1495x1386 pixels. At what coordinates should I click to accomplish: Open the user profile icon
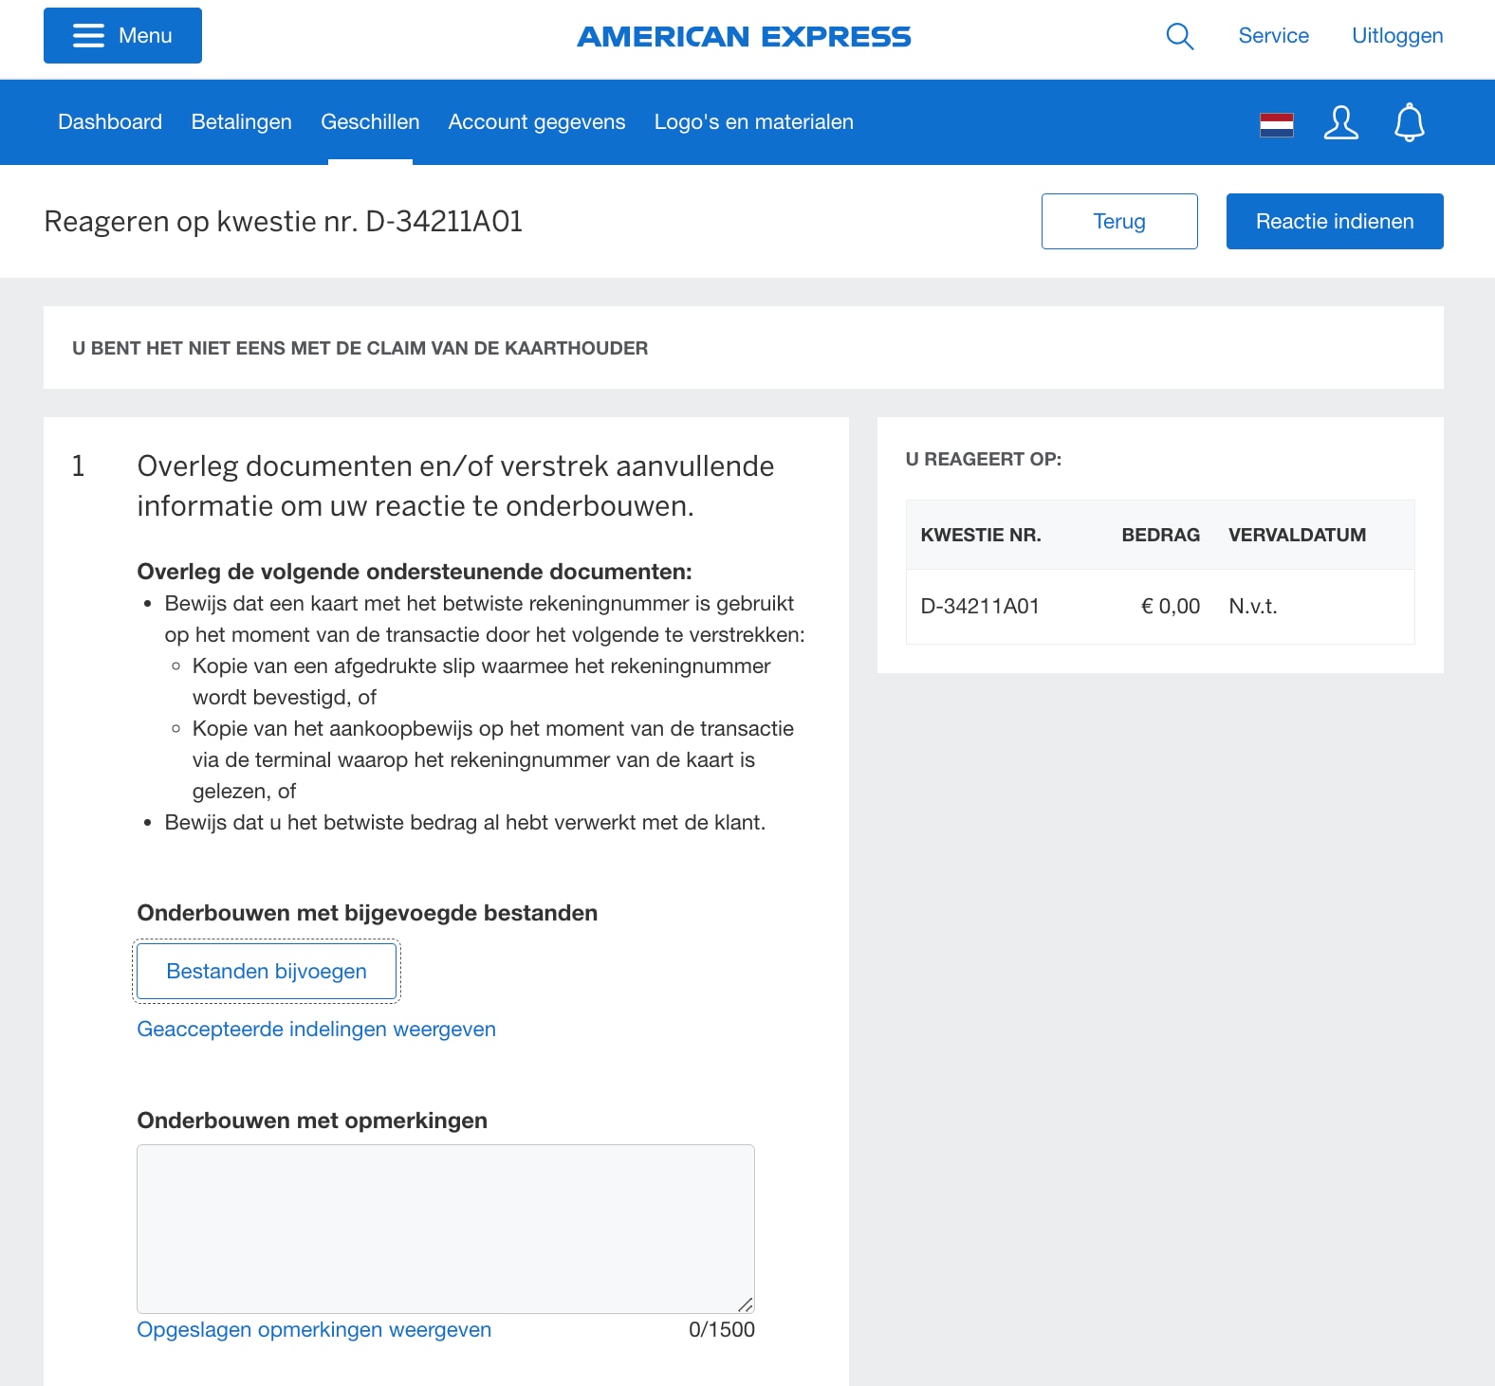1340,123
